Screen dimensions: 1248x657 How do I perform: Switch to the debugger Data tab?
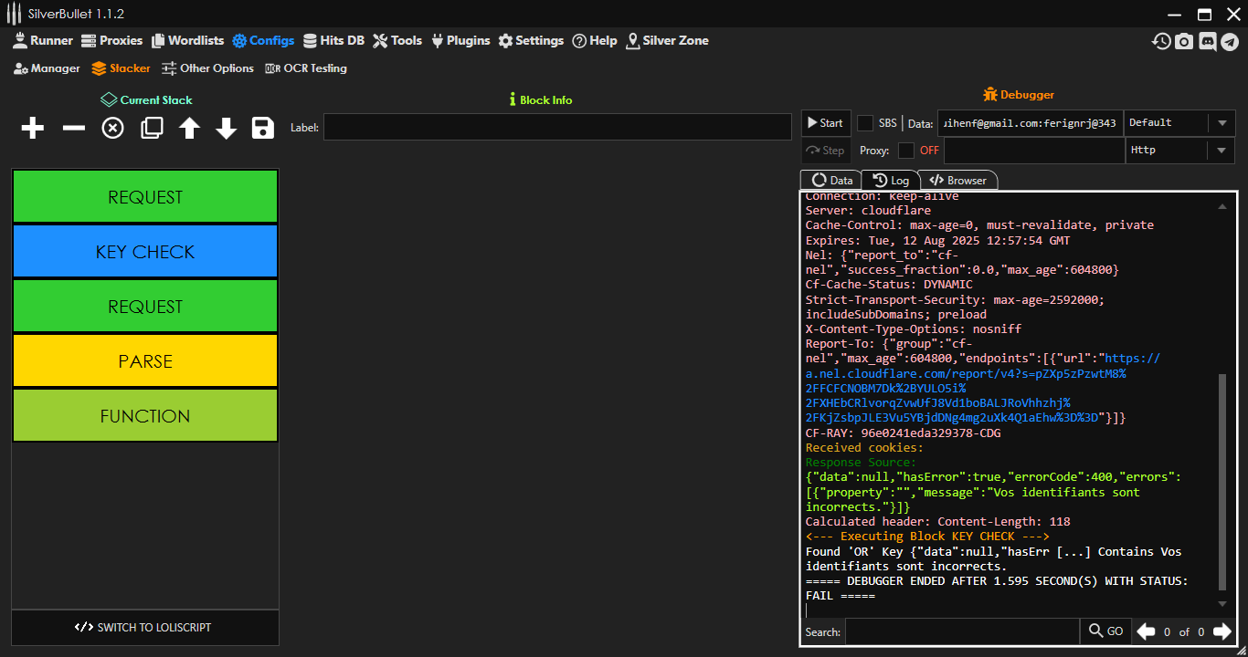click(830, 181)
